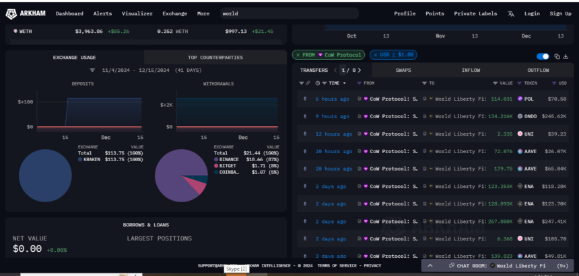
Task: Go to previous transfers page arrow
Action: 335,70
